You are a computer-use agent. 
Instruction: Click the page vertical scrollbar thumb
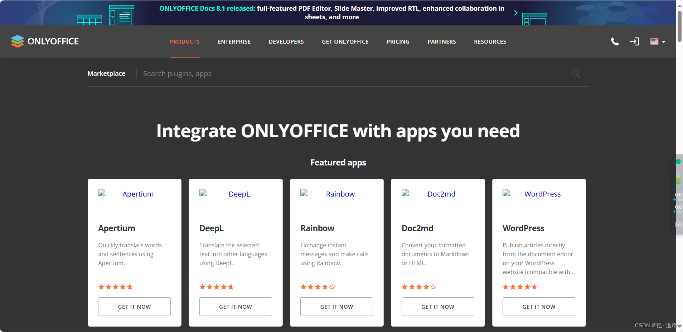(x=679, y=26)
